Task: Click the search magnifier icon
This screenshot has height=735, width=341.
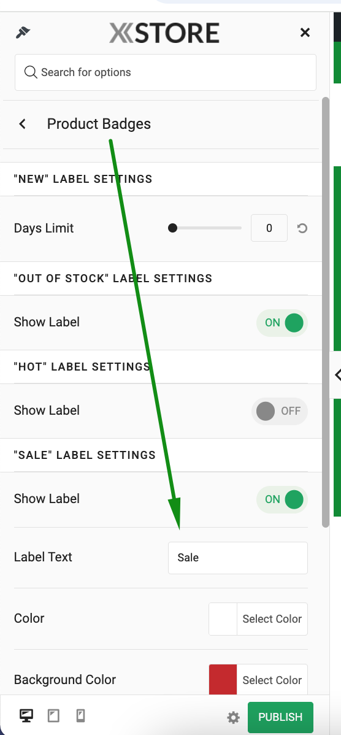Action: click(x=31, y=72)
